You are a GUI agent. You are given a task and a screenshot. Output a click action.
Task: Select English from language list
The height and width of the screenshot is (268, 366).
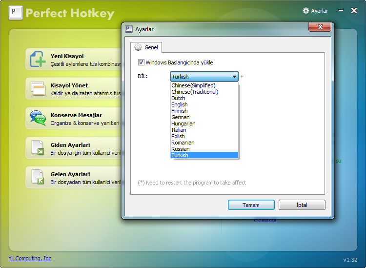tap(180, 104)
